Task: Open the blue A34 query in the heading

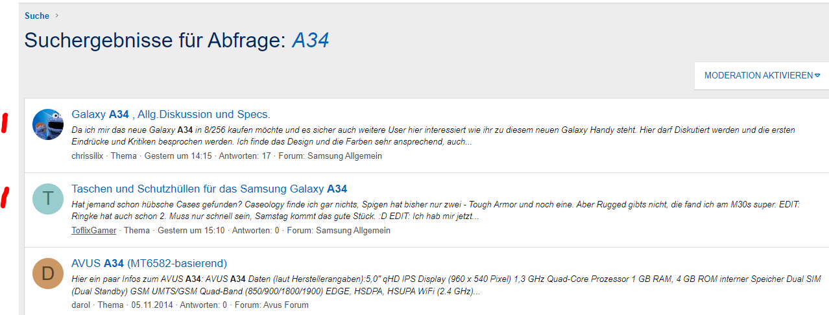Action: tap(311, 40)
